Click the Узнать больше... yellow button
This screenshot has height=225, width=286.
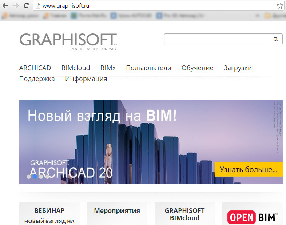pos(249,169)
